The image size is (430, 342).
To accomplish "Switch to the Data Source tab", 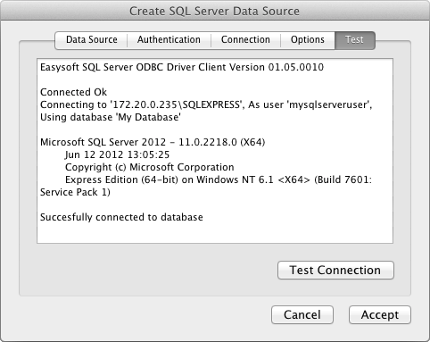I will (91, 40).
